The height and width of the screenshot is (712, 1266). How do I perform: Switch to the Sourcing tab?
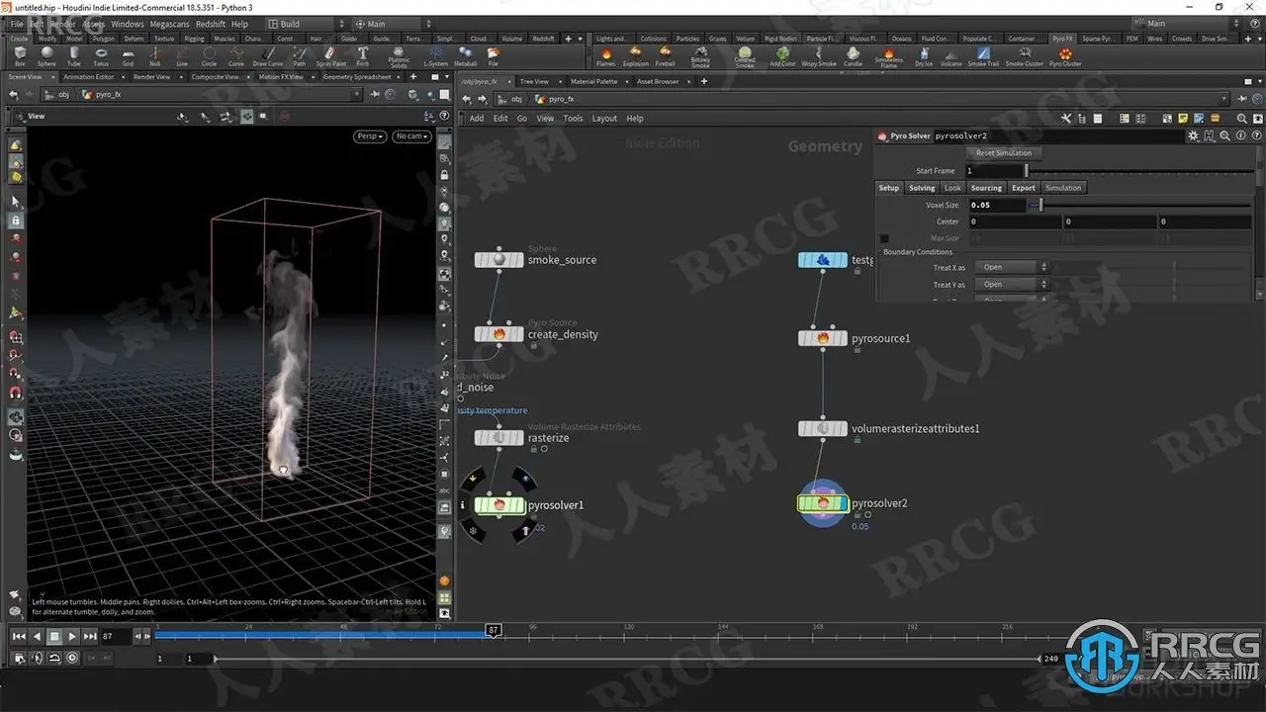pyautogui.click(x=986, y=188)
